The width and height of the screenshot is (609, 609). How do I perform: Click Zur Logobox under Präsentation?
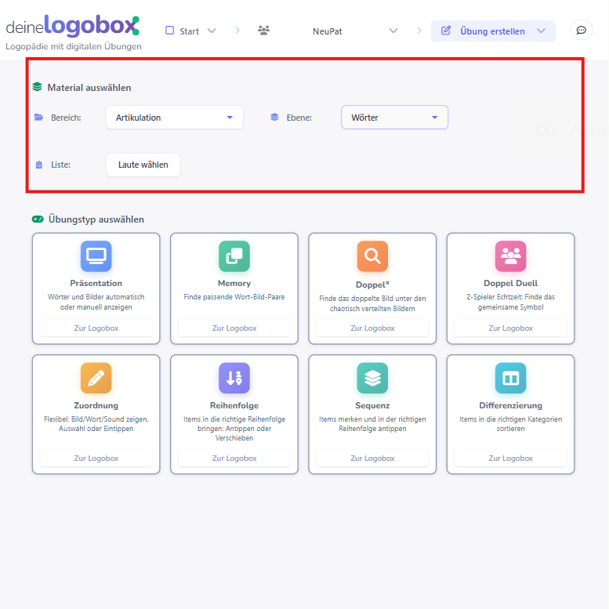click(x=96, y=328)
